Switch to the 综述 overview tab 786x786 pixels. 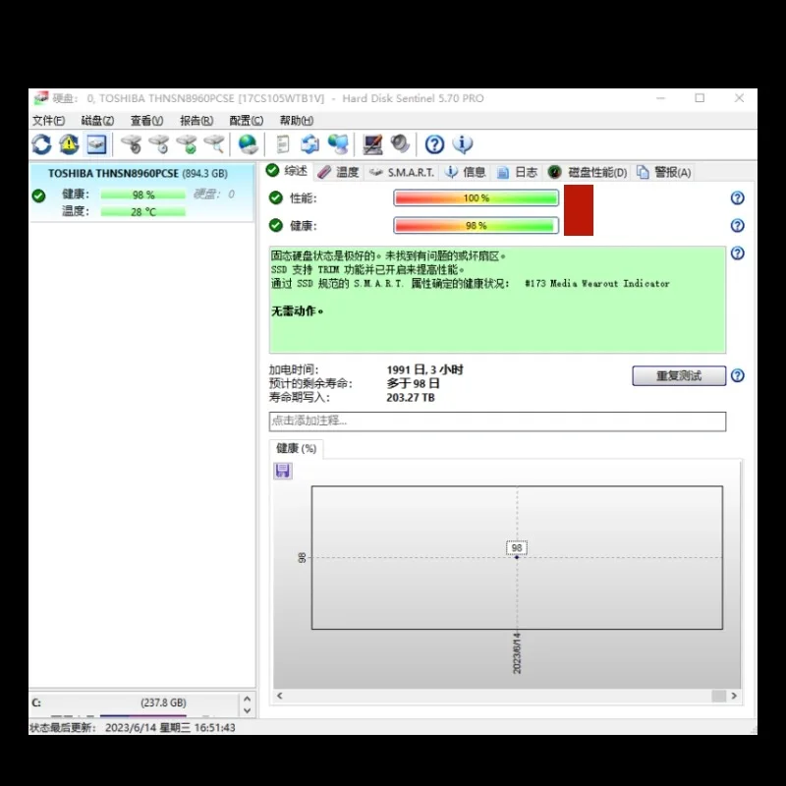point(287,171)
